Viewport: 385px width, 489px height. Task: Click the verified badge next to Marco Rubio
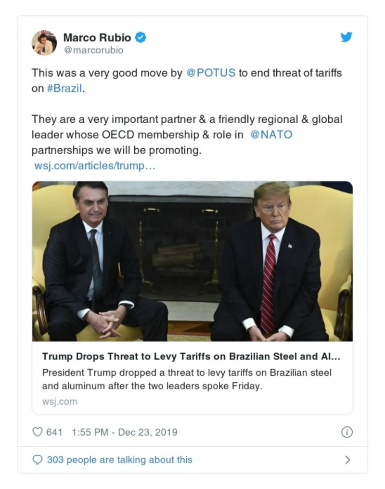[140, 38]
